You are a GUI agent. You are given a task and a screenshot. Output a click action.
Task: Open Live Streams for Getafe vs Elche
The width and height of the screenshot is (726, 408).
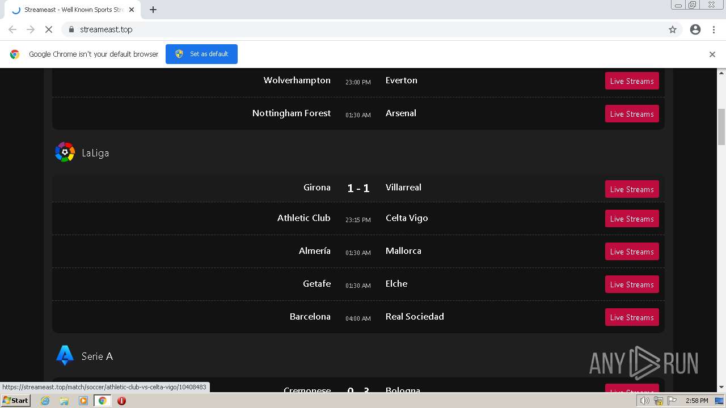tap(632, 284)
